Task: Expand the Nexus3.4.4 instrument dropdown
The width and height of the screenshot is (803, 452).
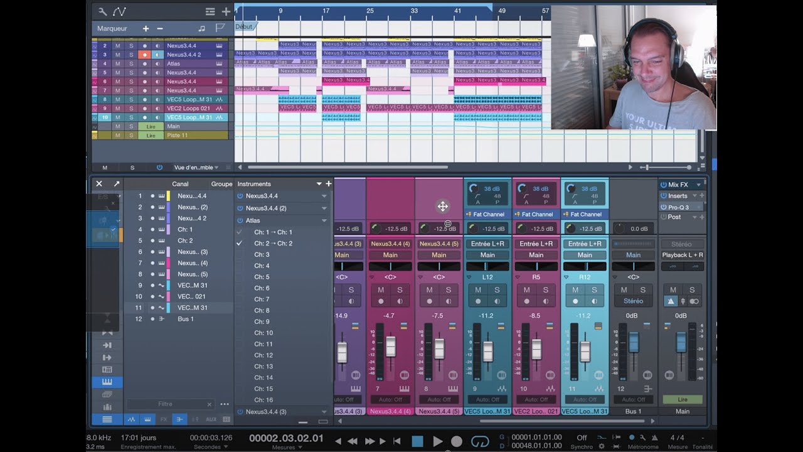Action: click(324, 196)
